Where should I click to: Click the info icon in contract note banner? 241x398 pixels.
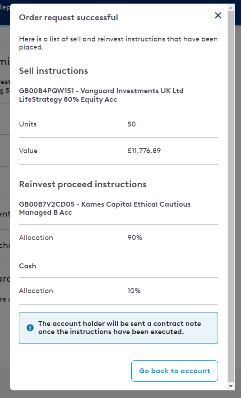[30, 328]
